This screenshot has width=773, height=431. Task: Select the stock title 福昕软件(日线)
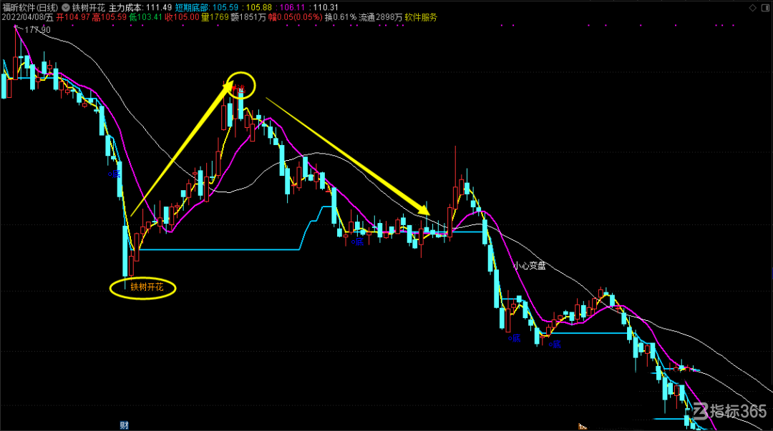pyautogui.click(x=30, y=8)
